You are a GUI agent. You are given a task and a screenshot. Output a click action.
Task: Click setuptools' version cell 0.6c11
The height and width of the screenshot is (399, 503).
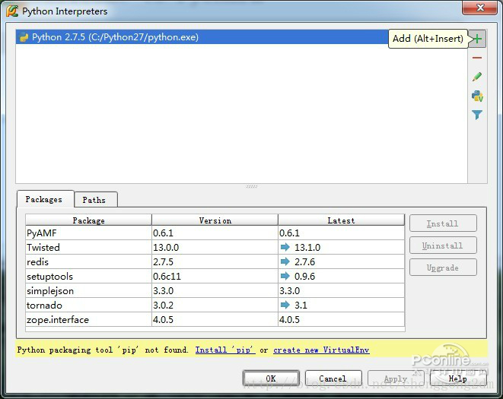click(x=215, y=276)
